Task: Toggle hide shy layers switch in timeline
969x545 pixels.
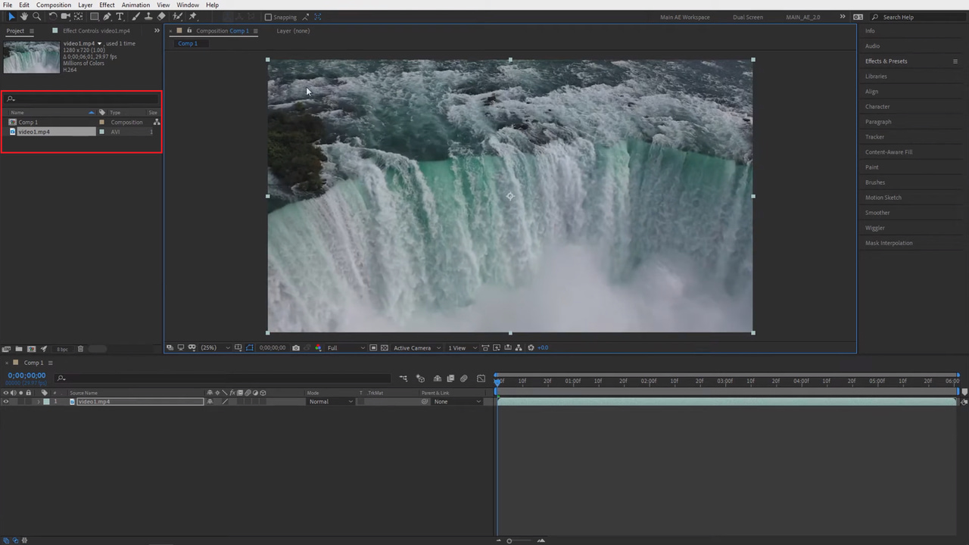Action: [438, 378]
